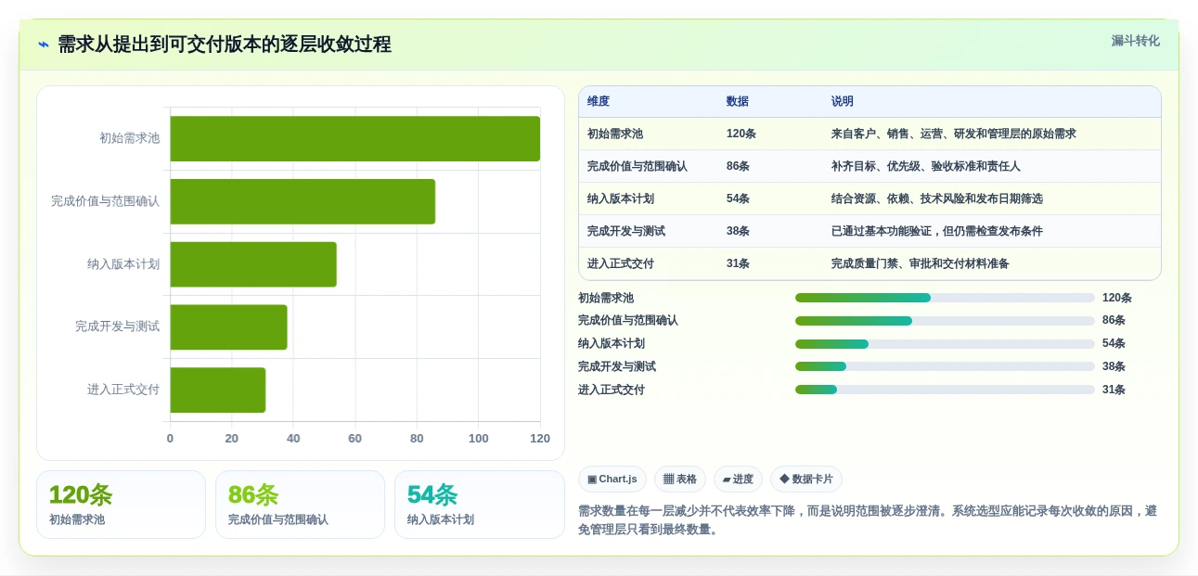The width and height of the screenshot is (1198, 576).
Task: Click the 完成开发与测试 bar in chart
Action: click(229, 327)
